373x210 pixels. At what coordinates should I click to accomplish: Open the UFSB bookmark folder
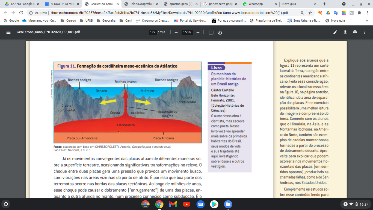(86, 21)
